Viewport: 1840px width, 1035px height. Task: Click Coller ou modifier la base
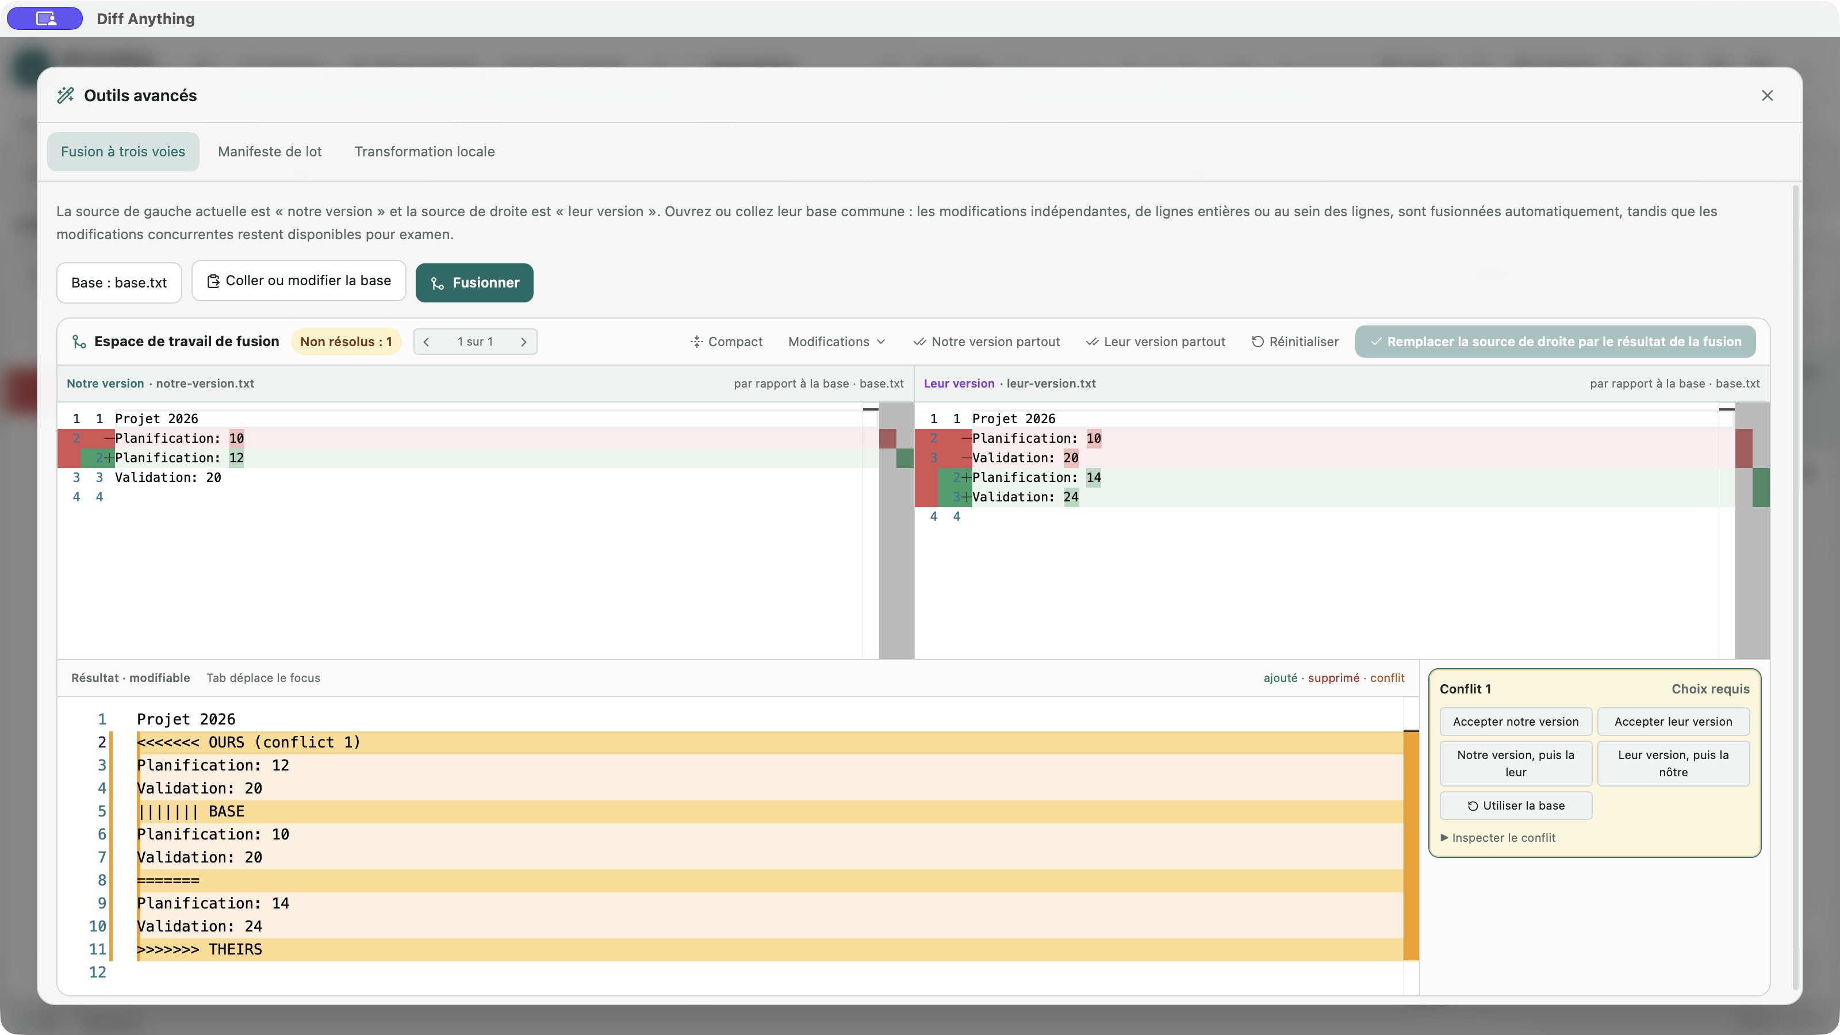click(298, 281)
